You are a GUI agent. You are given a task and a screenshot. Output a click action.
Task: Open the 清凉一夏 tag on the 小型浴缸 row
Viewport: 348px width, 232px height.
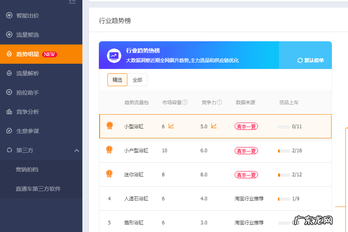(x=246, y=125)
